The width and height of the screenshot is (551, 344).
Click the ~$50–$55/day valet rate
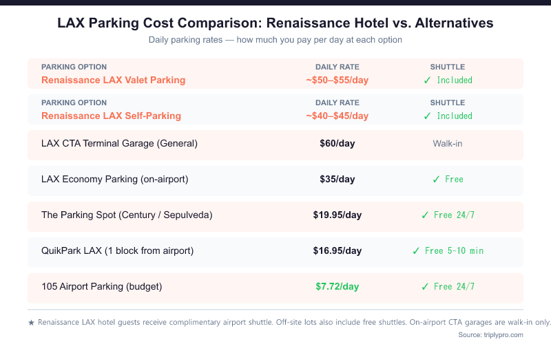337,80
